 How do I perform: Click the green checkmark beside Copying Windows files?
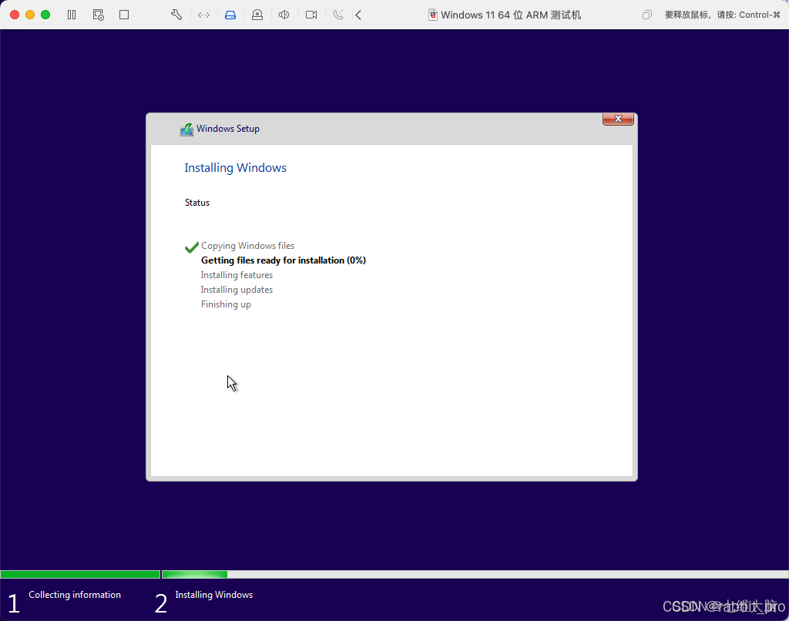pos(192,247)
